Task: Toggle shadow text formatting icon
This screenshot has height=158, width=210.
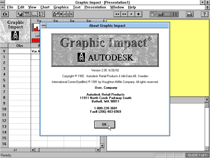Action: coord(71,14)
